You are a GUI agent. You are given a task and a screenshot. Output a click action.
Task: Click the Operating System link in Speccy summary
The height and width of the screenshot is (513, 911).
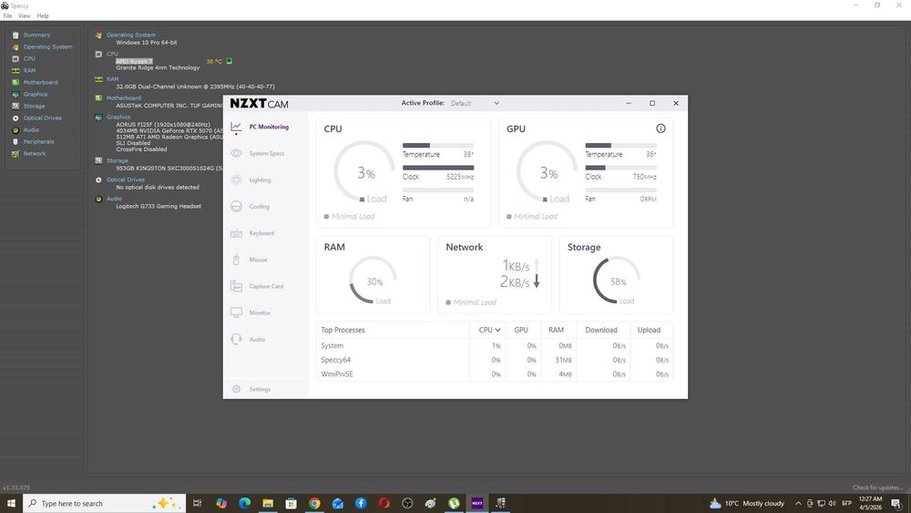tap(130, 35)
